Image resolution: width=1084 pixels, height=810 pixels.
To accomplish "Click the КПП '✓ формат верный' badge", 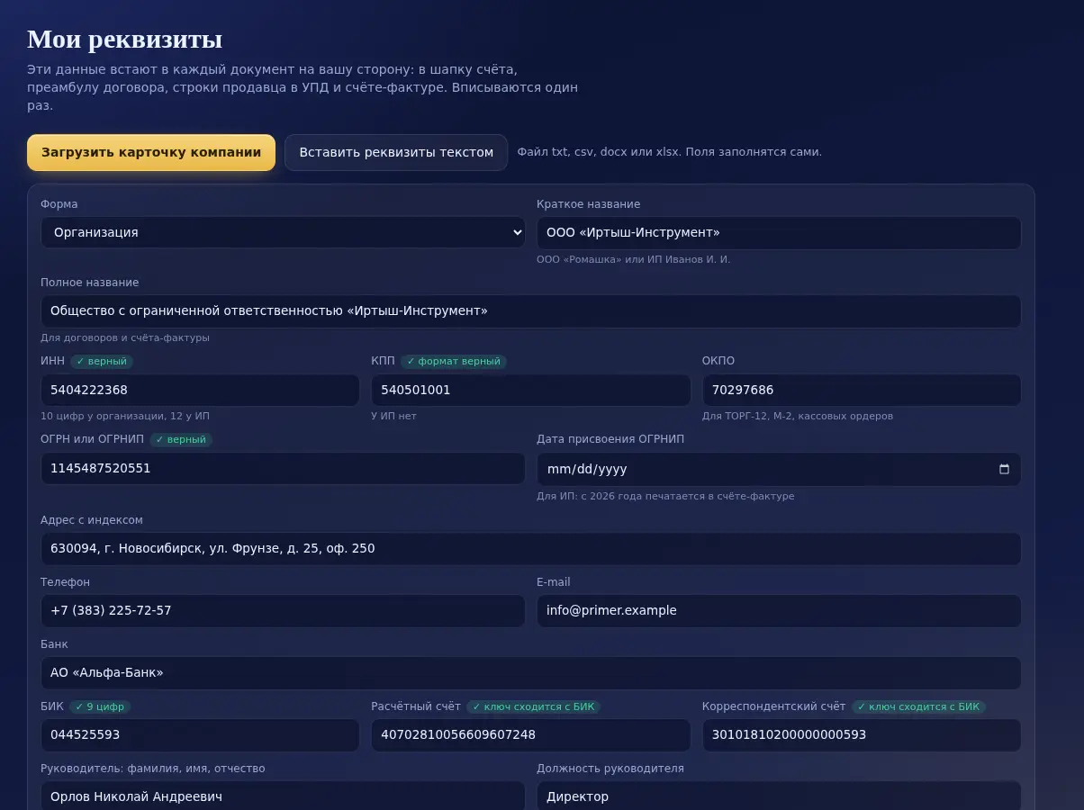I will coord(454,361).
